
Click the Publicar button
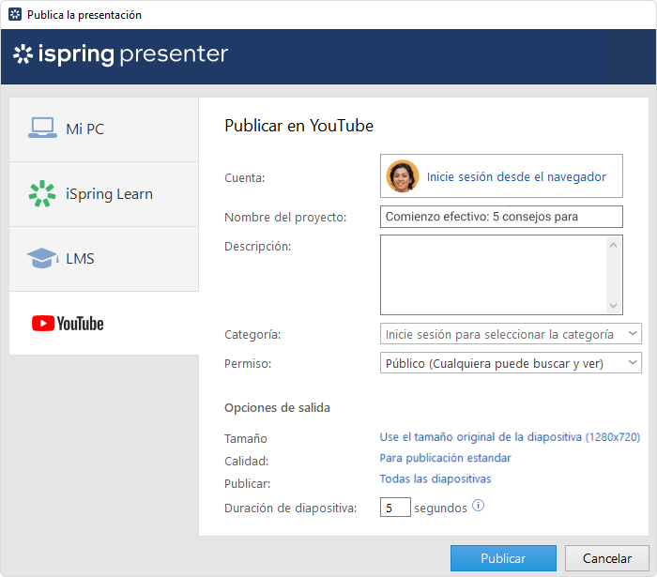503,558
